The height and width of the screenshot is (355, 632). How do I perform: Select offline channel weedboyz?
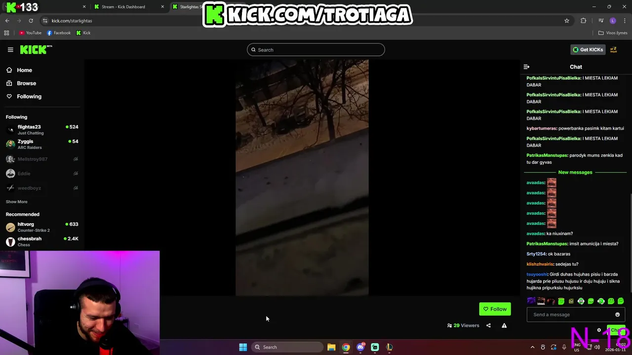pos(42,188)
